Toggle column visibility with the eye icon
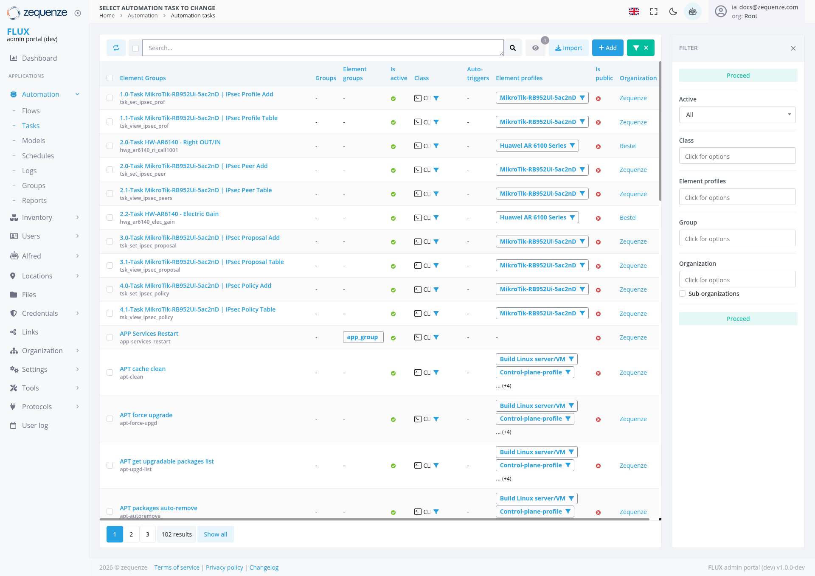 tap(535, 48)
